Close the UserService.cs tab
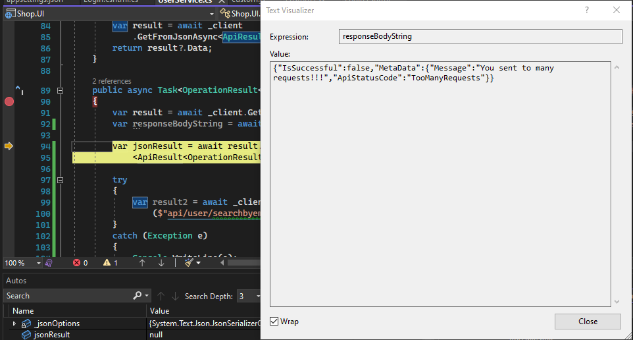The image size is (633, 340). pos(221,1)
